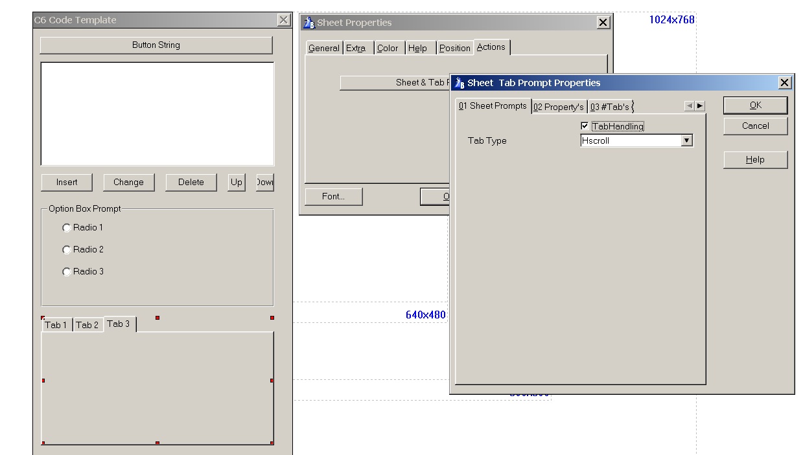Select the Radio 1 option

[x=67, y=228]
